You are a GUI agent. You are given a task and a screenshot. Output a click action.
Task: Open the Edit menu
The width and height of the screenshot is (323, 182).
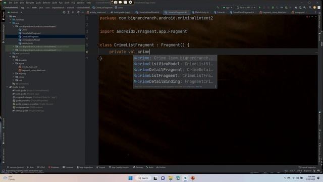pyautogui.click(x=16, y=3)
